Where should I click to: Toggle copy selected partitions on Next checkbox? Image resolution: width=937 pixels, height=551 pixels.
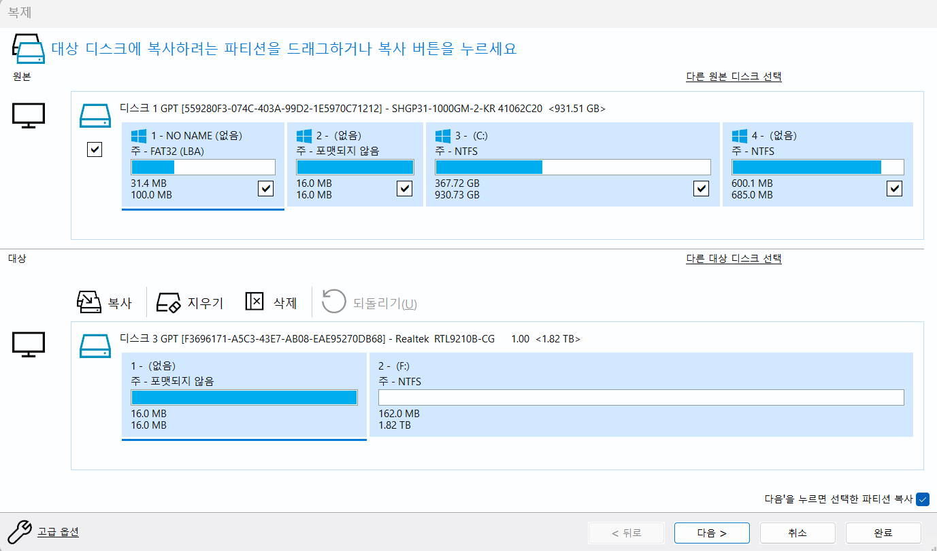(x=923, y=499)
